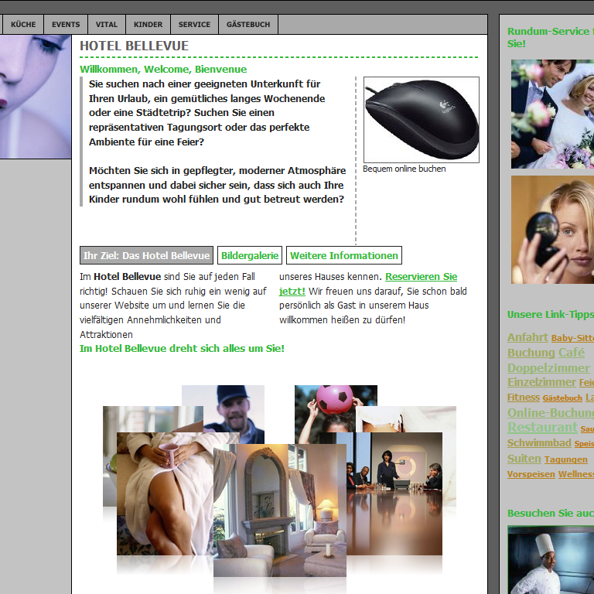Screen dimensions: 594x594
Task: Select the KINDER menu entry
Action: 148,25
